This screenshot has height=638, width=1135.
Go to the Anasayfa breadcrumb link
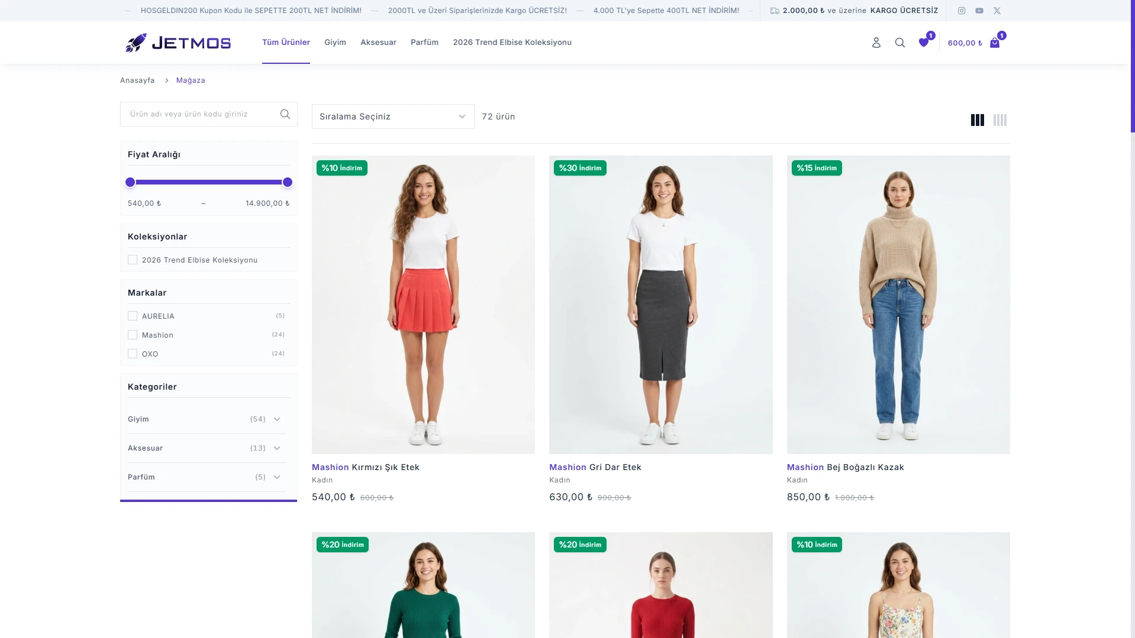coord(137,80)
